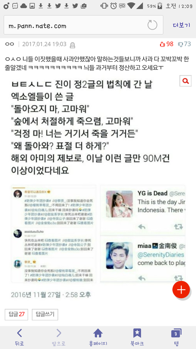Open the image magnifier search icon

point(185,81)
